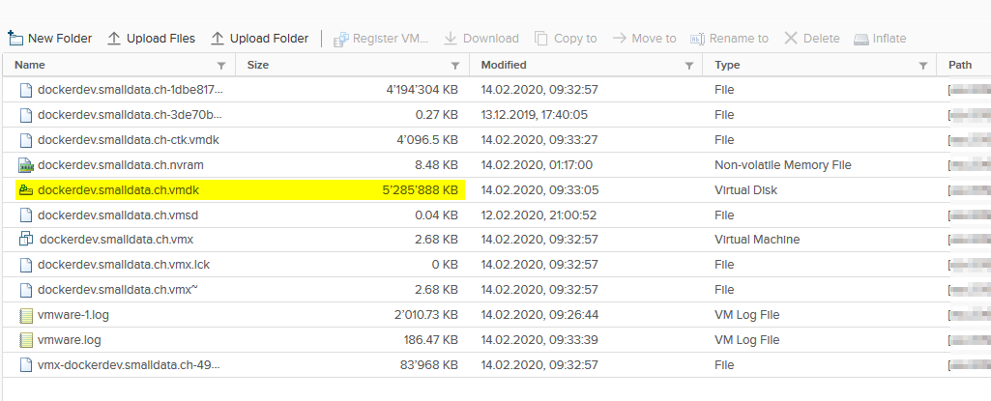Sort by the Name column header
The image size is (991, 401).
[x=30, y=65]
